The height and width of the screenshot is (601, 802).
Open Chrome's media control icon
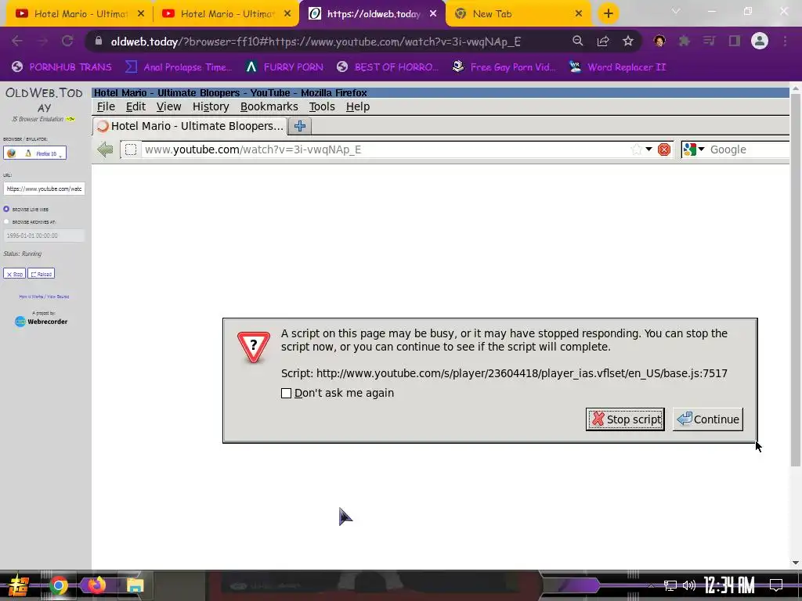[x=709, y=41]
